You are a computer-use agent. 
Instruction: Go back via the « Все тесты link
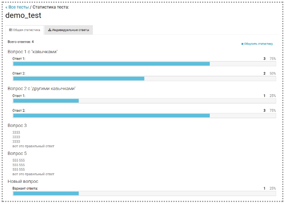pyautogui.click(x=17, y=7)
